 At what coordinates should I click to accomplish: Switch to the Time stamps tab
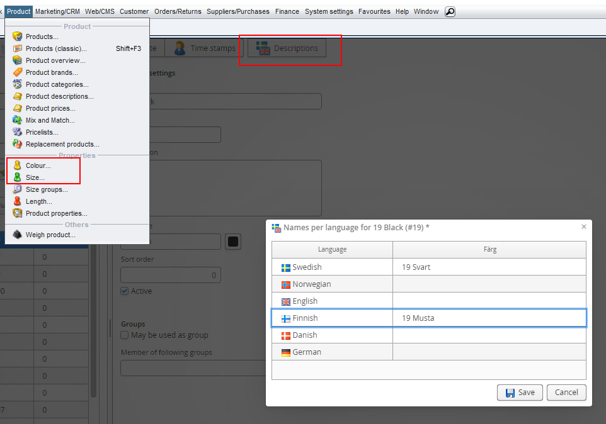point(205,48)
